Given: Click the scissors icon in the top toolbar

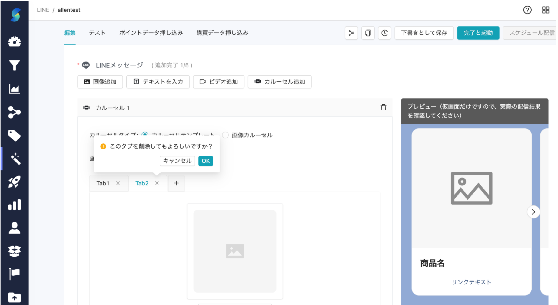Looking at the screenshot, I should [x=351, y=33].
